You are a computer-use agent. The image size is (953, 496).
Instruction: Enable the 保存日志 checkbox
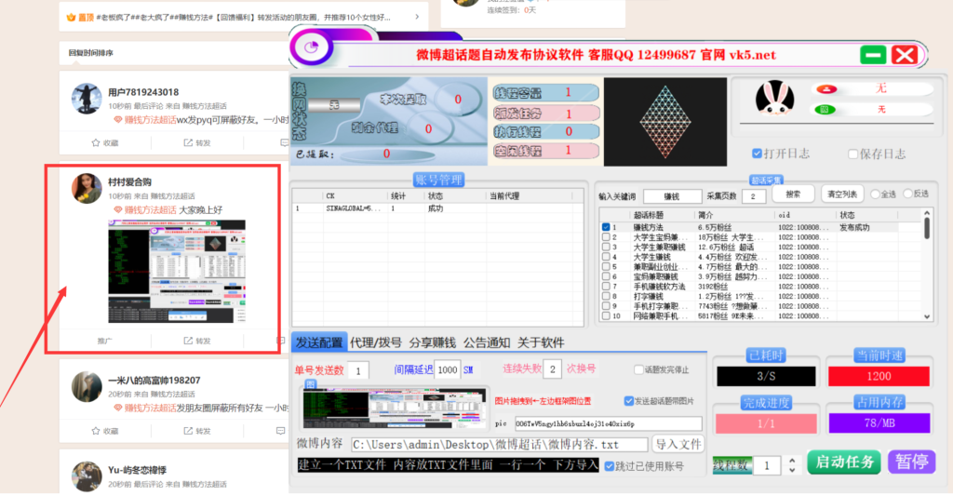click(852, 154)
